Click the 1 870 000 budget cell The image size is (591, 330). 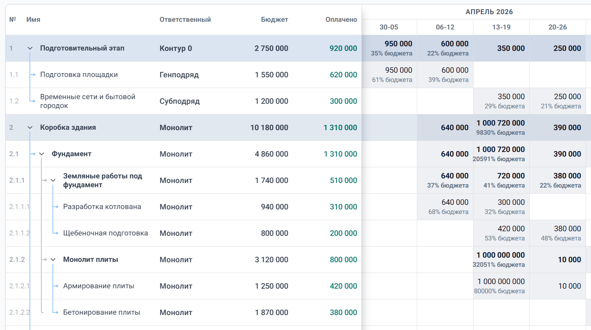pos(272,312)
